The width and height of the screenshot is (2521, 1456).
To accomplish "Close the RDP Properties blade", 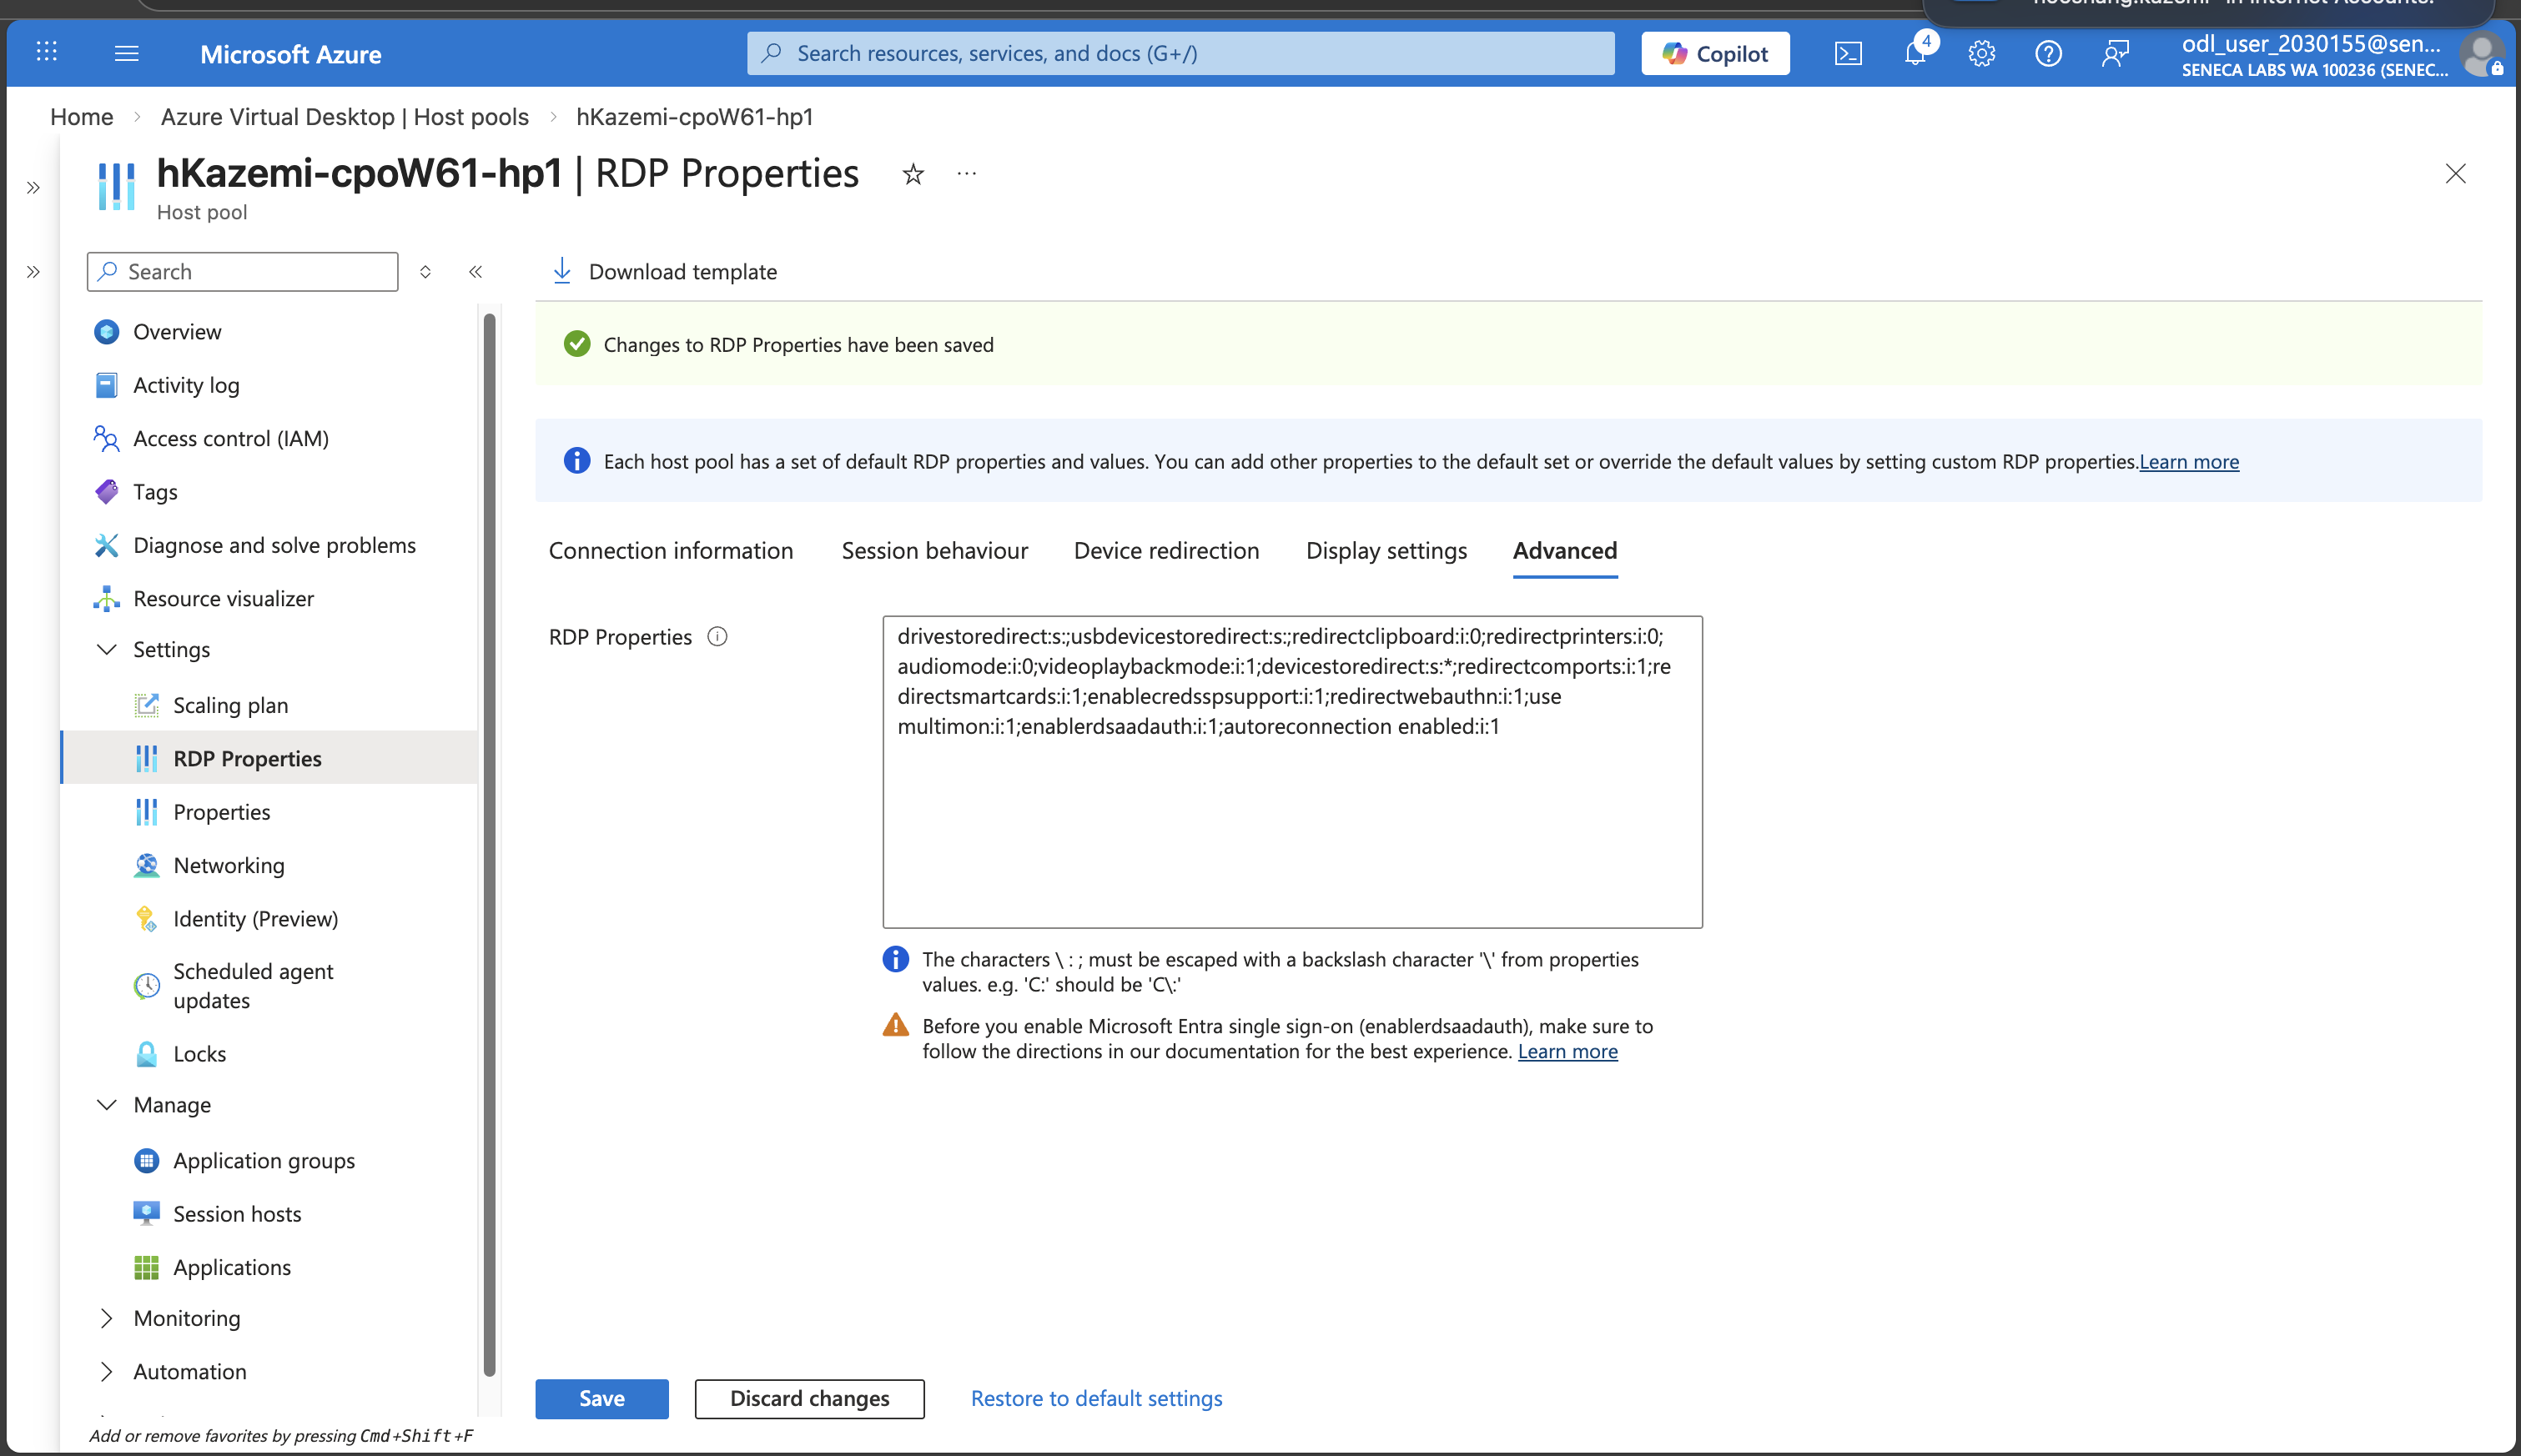I will (x=2455, y=174).
